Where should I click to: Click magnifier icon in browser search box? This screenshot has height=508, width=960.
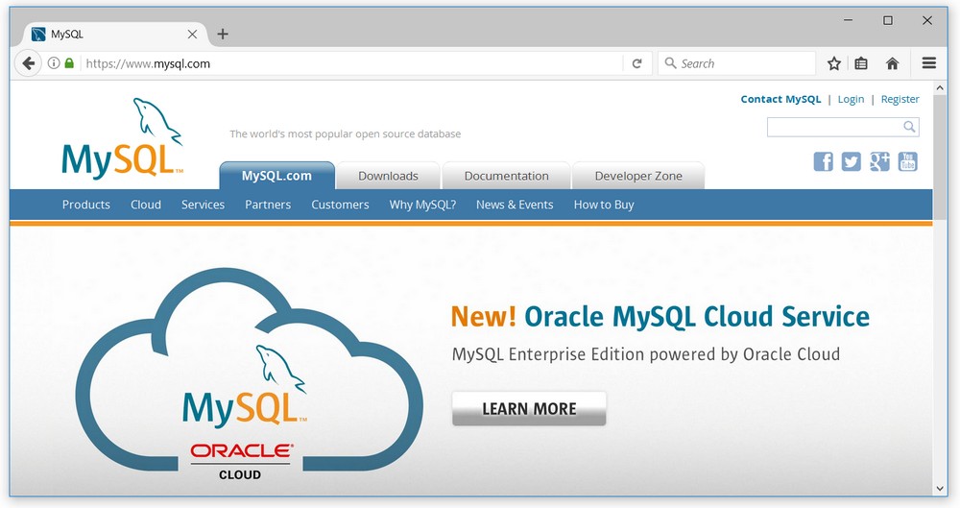pos(670,63)
